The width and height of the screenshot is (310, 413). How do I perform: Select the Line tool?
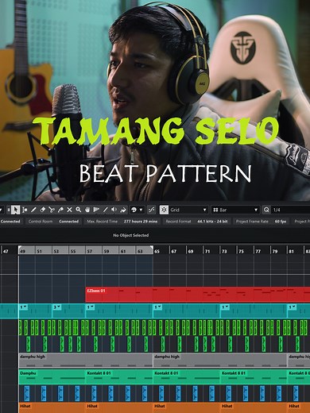[x=105, y=210]
